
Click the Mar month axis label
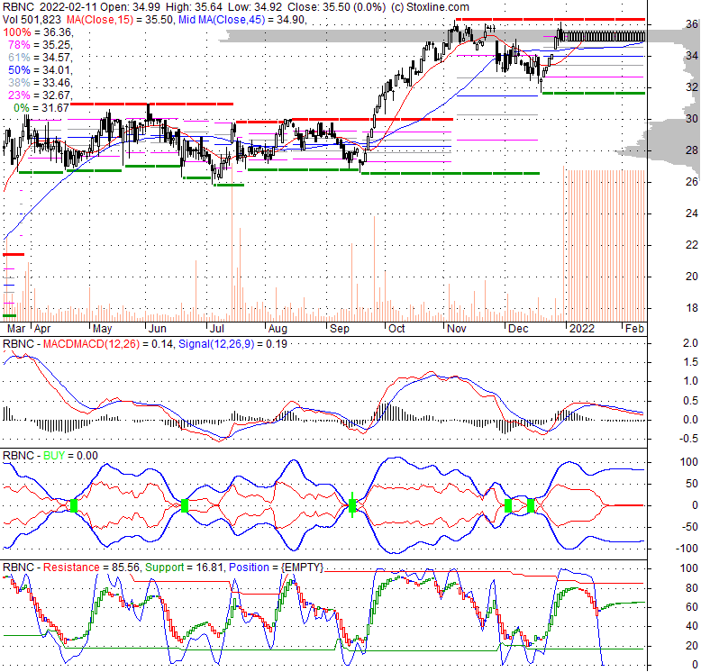(16, 329)
